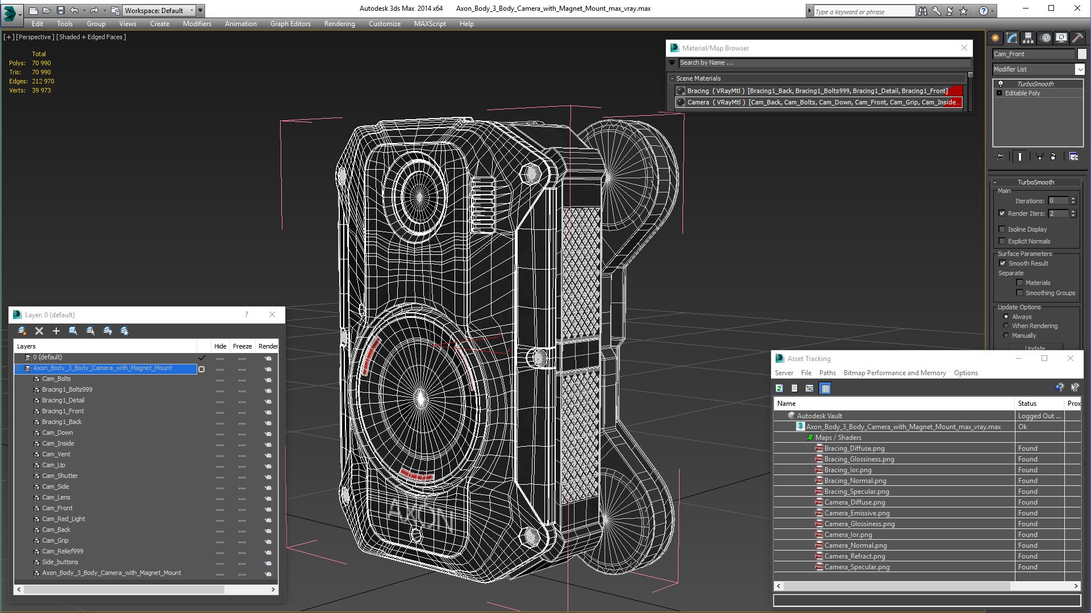
Task: Click the Save File toolbar icon
Action: [61, 10]
